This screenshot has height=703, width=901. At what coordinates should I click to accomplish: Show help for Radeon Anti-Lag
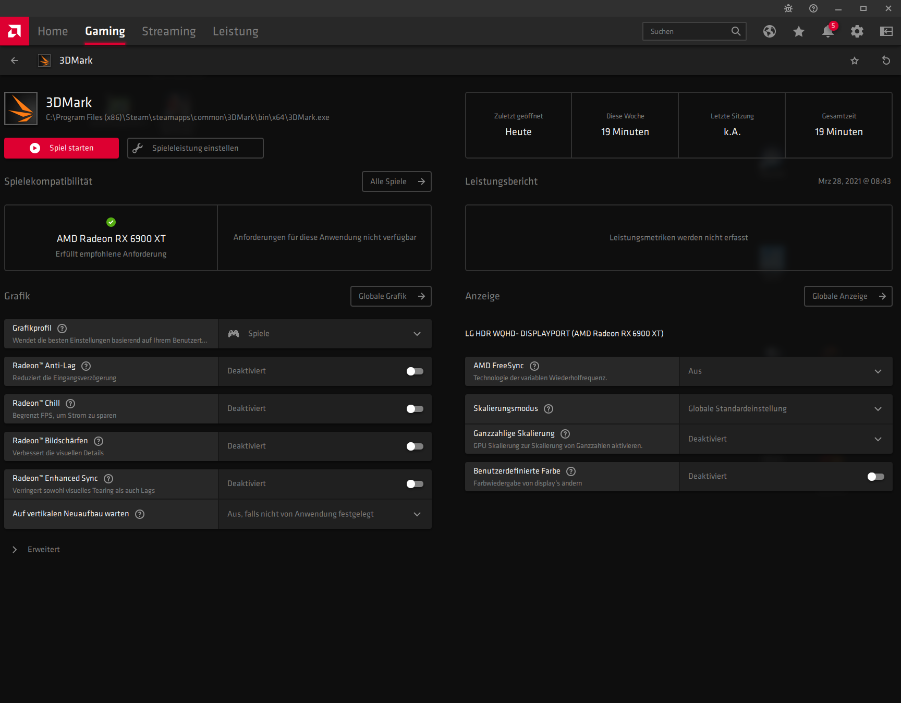[86, 366]
